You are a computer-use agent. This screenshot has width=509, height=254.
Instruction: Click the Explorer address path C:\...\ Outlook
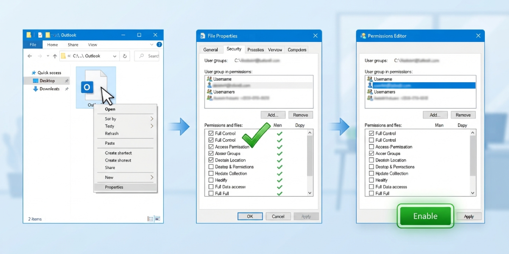click(x=87, y=56)
